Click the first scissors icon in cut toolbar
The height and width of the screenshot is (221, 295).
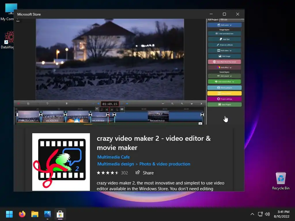tap(107, 110)
